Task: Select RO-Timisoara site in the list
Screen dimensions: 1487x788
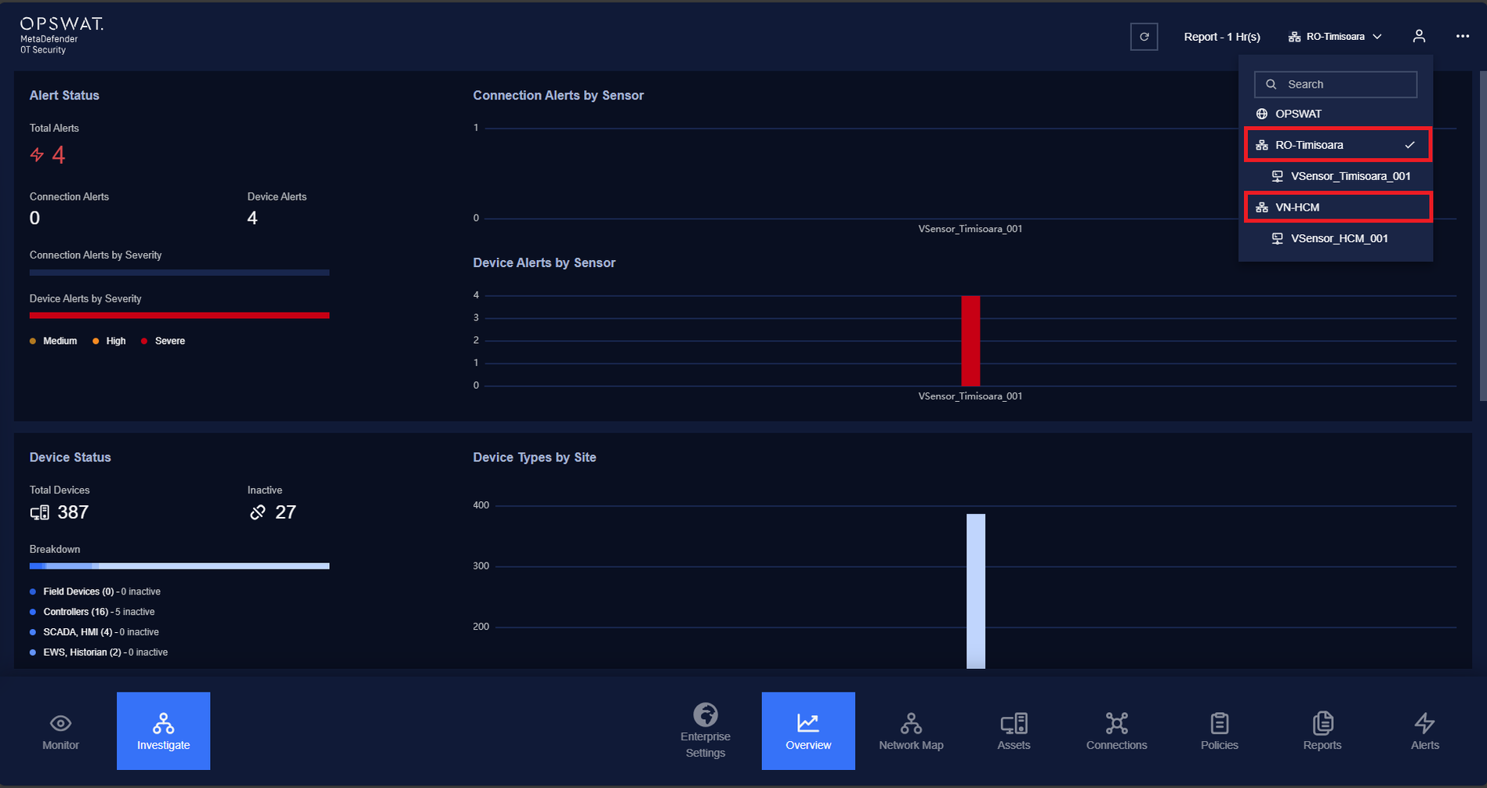Action: click(1337, 145)
